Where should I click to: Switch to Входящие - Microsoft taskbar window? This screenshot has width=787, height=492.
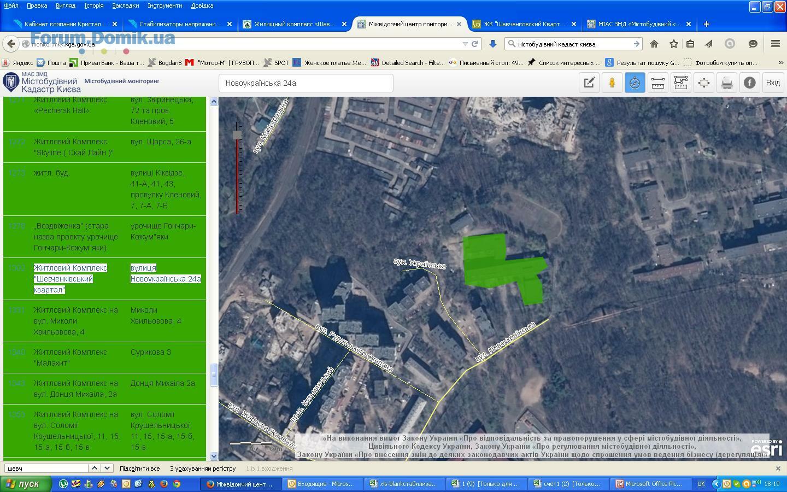(324, 484)
